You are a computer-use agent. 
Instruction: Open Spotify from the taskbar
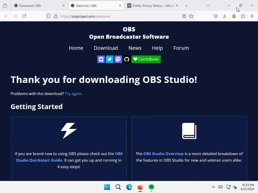click(x=151, y=187)
